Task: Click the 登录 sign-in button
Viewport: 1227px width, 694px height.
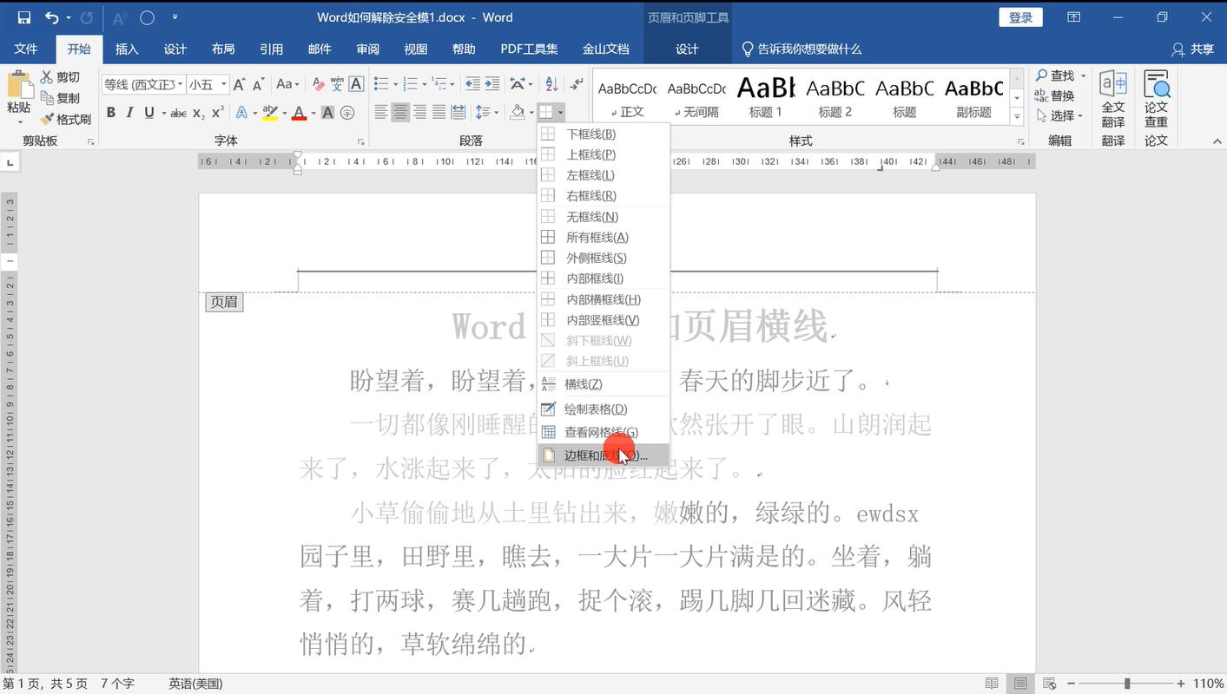Action: [x=1020, y=17]
